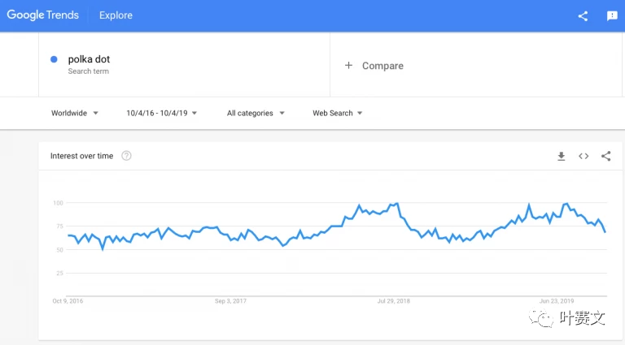The image size is (625, 345).
Task: Open the feedback icon in header
Action: (612, 15)
